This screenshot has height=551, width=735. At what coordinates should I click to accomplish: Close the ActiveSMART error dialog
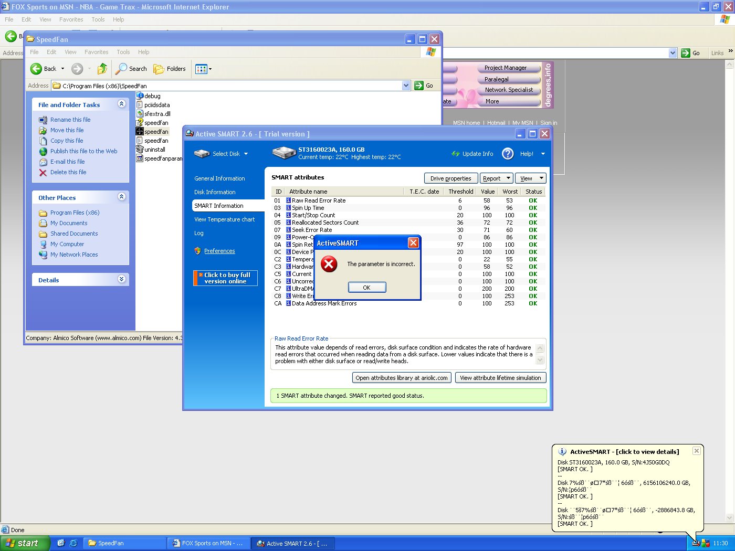coord(414,242)
